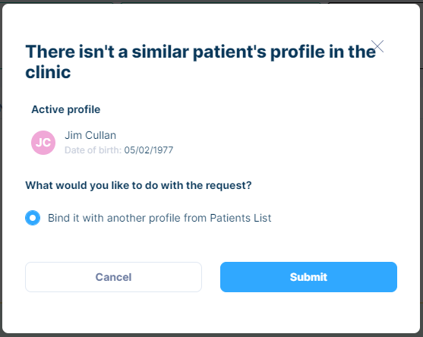Click the patient name Jim Cullan
This screenshot has height=337, width=423.
(90, 135)
